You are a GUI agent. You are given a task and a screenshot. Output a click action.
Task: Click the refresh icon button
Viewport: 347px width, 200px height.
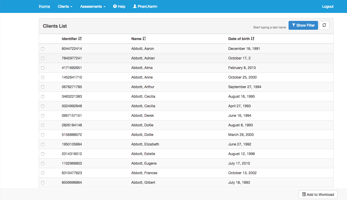point(324,25)
